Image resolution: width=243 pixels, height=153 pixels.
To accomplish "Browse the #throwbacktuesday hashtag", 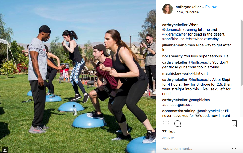I will pyautogui.click(x=202, y=39).
